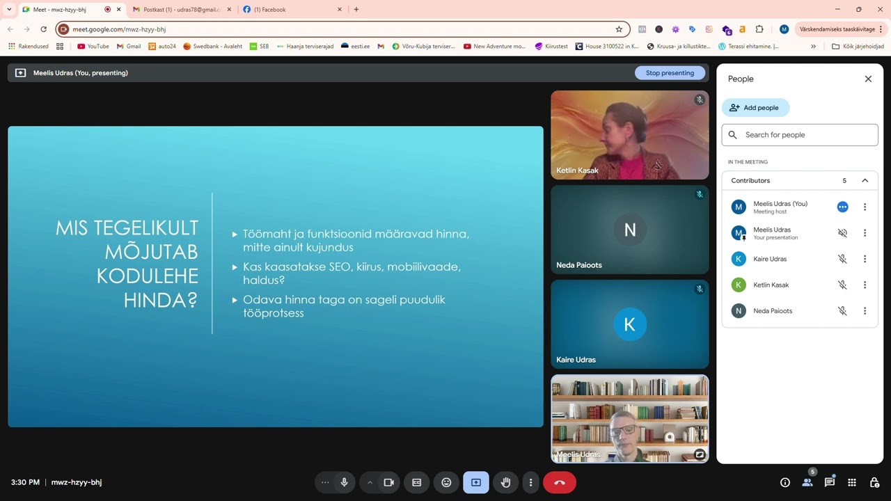
Task: Click the blue speaking indicator for Meelis
Action: 842,207
